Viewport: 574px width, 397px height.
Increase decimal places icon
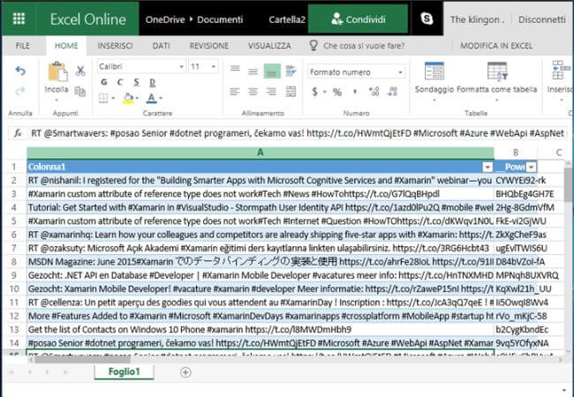[374, 92]
